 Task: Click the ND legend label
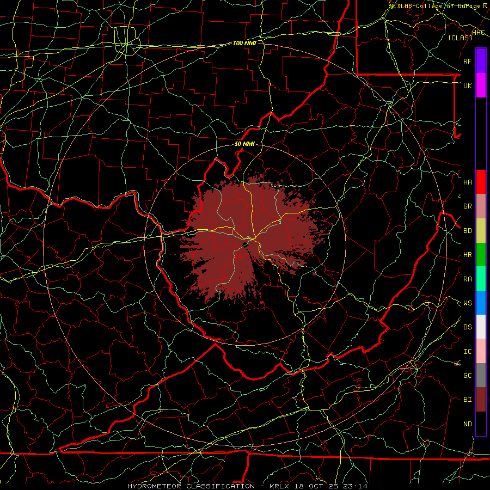pyautogui.click(x=467, y=424)
